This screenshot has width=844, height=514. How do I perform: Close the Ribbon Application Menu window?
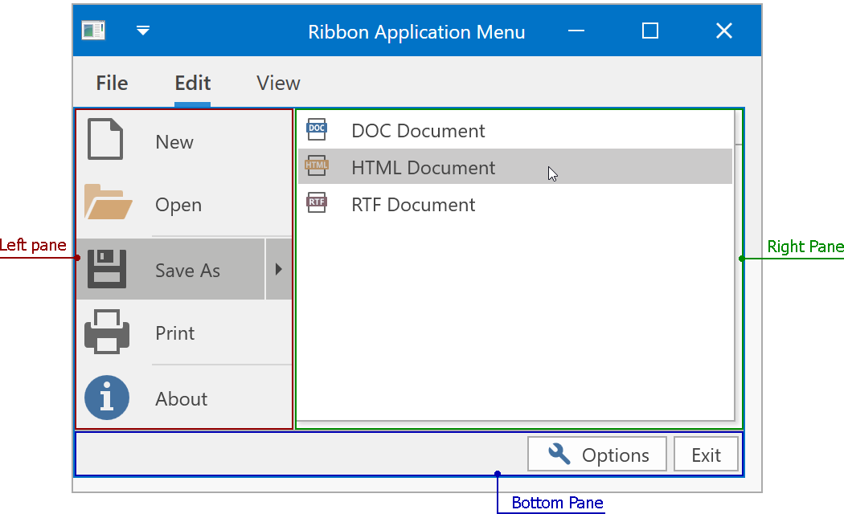point(723,31)
